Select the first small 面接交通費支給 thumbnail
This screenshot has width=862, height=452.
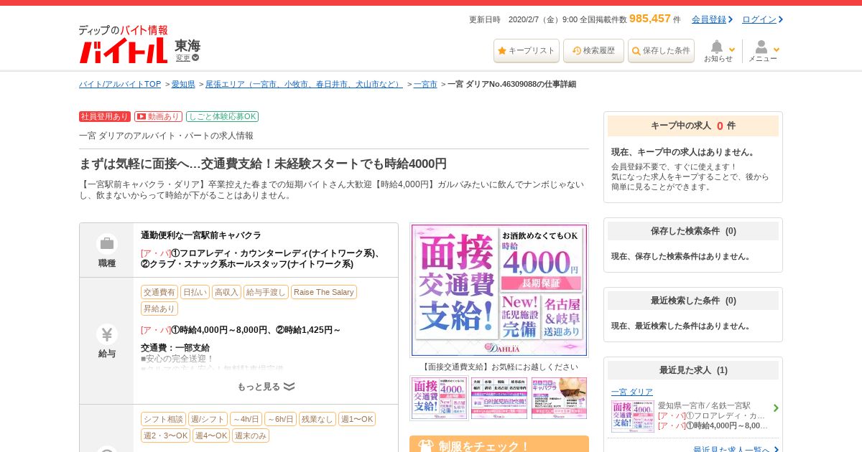439,398
